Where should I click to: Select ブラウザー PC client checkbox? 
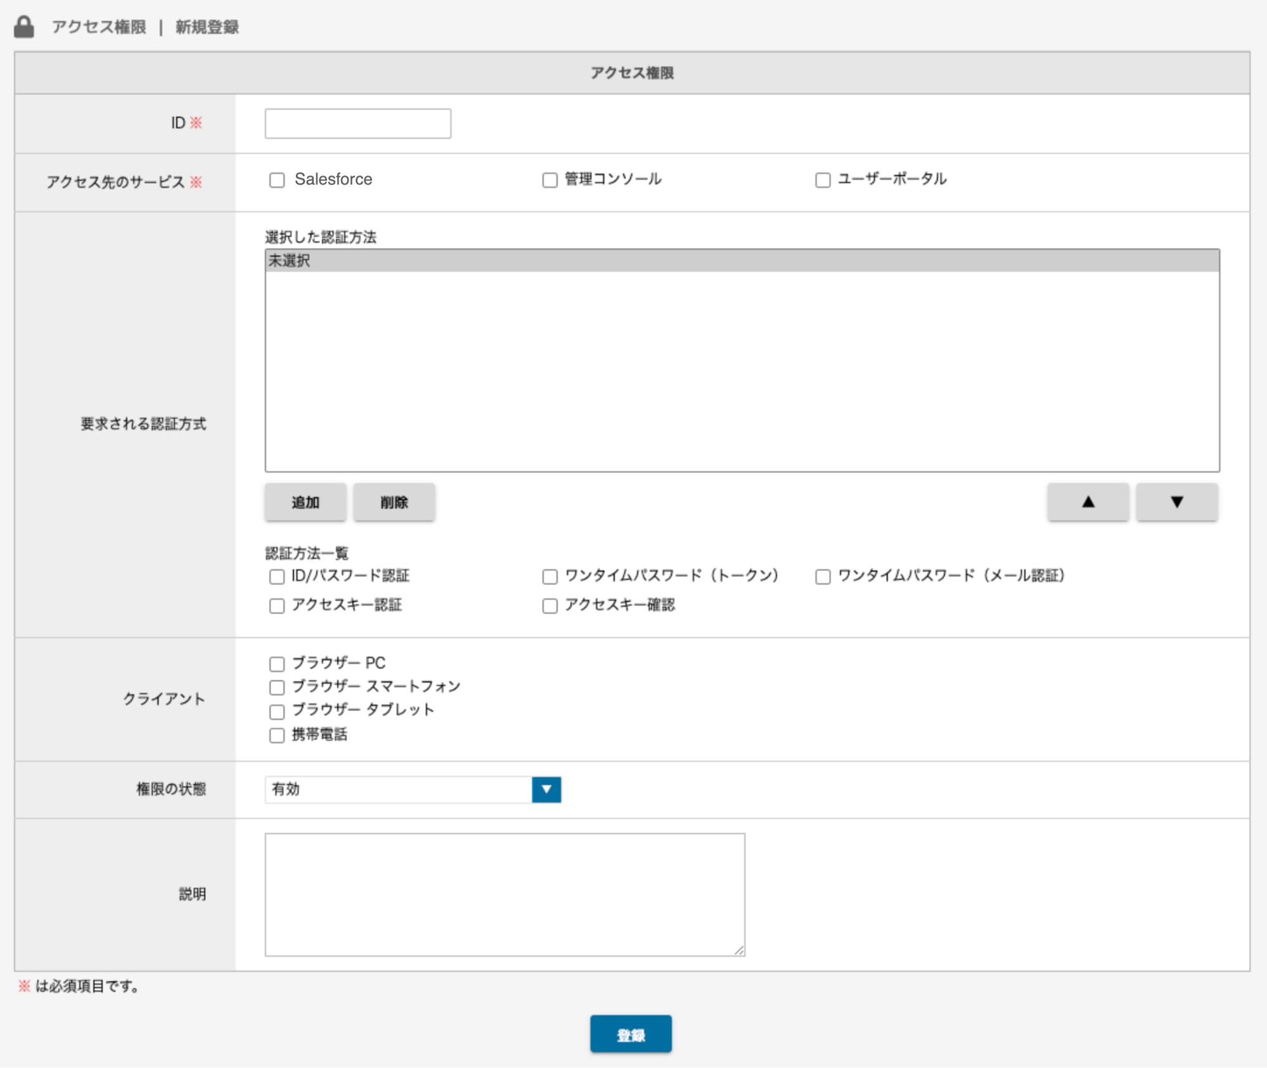tap(277, 664)
